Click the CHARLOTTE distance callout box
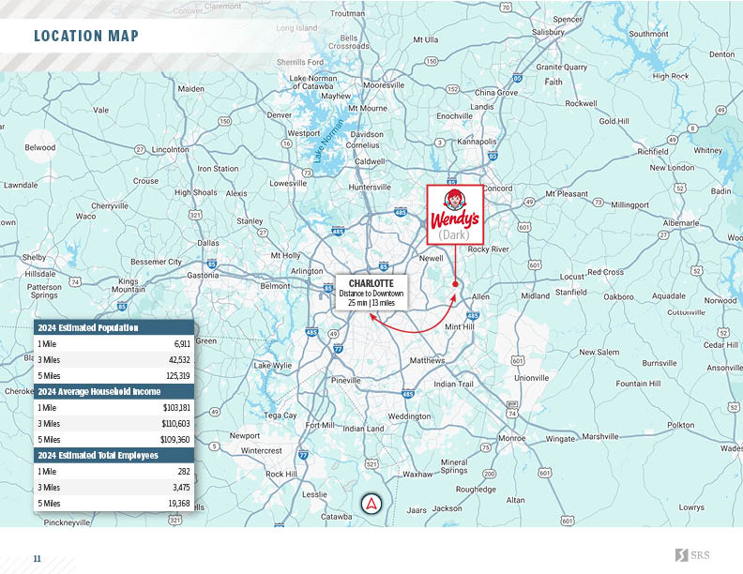The image size is (743, 574). point(371,293)
